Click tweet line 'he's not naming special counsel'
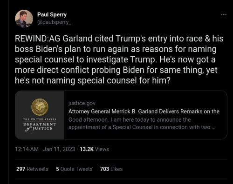Screen dimensions: 233x184 tap(93, 80)
